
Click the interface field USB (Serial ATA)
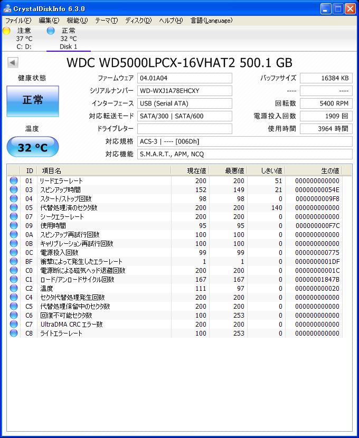tap(185, 103)
